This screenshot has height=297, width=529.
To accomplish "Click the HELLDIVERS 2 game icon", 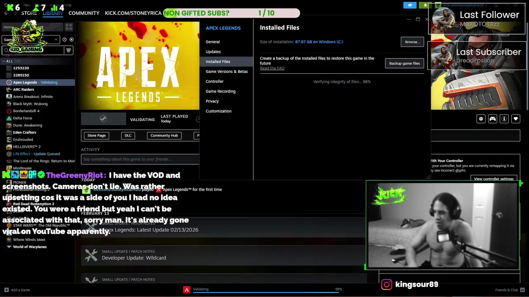I will [x=9, y=146].
